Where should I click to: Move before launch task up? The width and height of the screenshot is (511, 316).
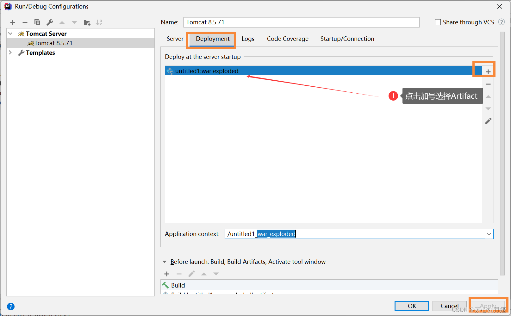click(204, 274)
